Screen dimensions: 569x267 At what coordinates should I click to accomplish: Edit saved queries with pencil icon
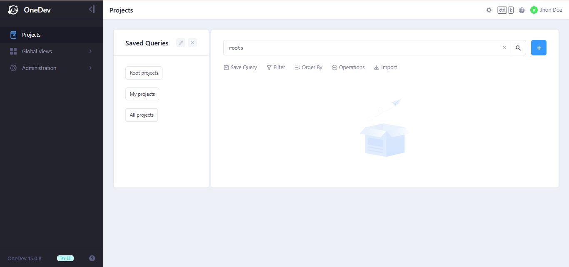(x=181, y=42)
